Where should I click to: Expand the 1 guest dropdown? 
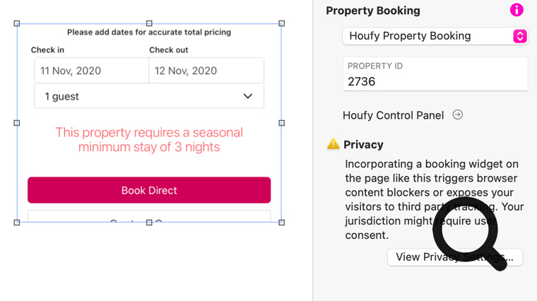point(149,96)
